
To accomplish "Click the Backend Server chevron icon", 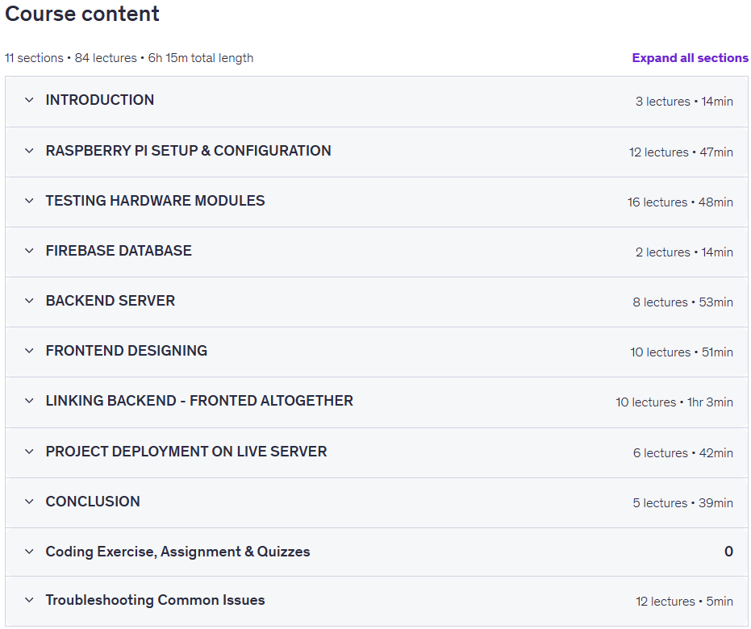I will pos(29,301).
